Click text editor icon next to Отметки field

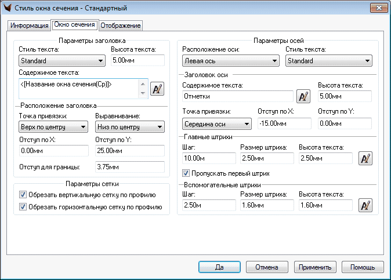pyautogui.click(x=303, y=96)
